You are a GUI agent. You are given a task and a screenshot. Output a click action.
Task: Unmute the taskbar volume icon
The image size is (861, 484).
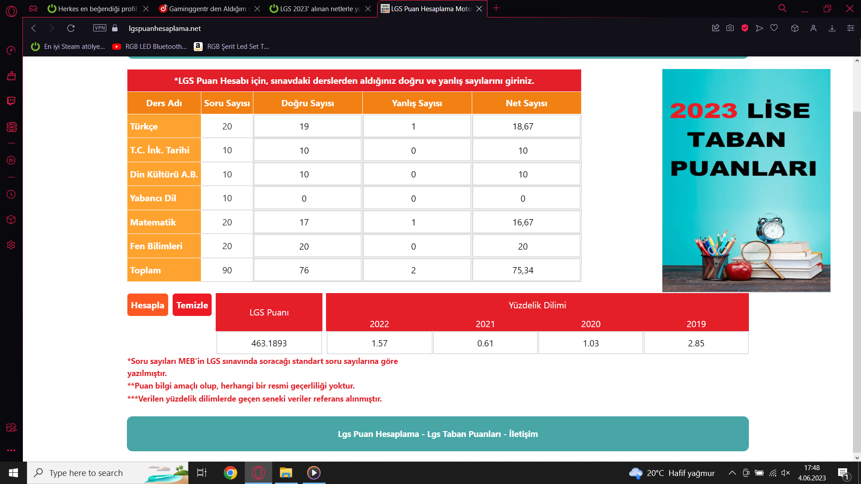pos(786,473)
